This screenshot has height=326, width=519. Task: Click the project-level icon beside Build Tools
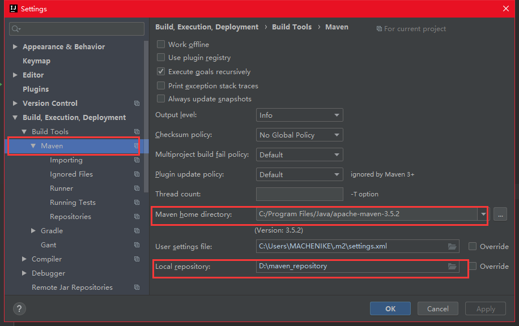click(137, 132)
